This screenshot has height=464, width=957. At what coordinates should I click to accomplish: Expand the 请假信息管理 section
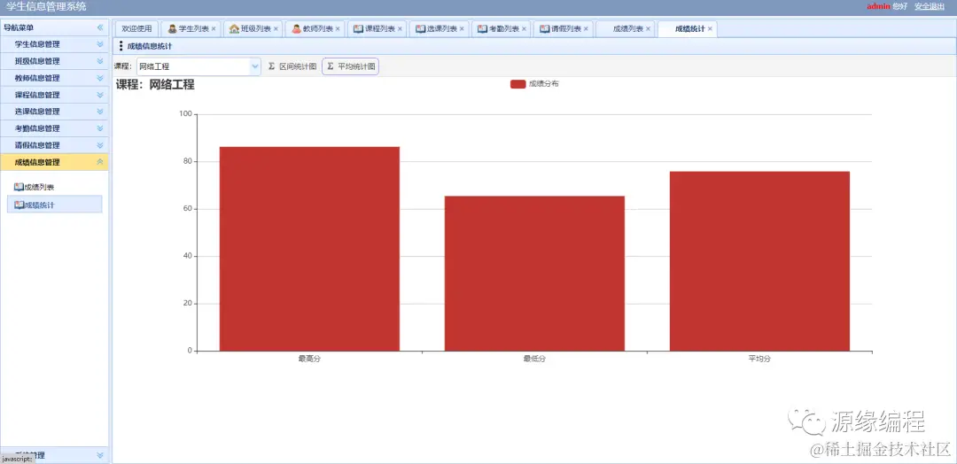click(x=100, y=145)
